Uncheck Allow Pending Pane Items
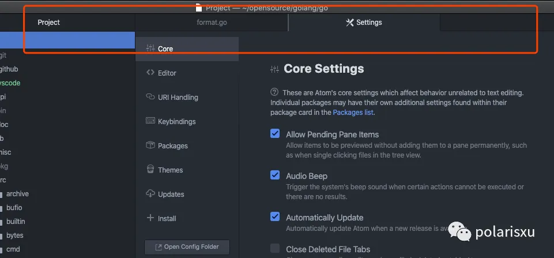Image resolution: width=554 pixels, height=258 pixels. tap(275, 134)
